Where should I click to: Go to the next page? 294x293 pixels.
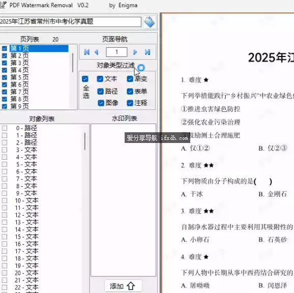(x=135, y=52)
